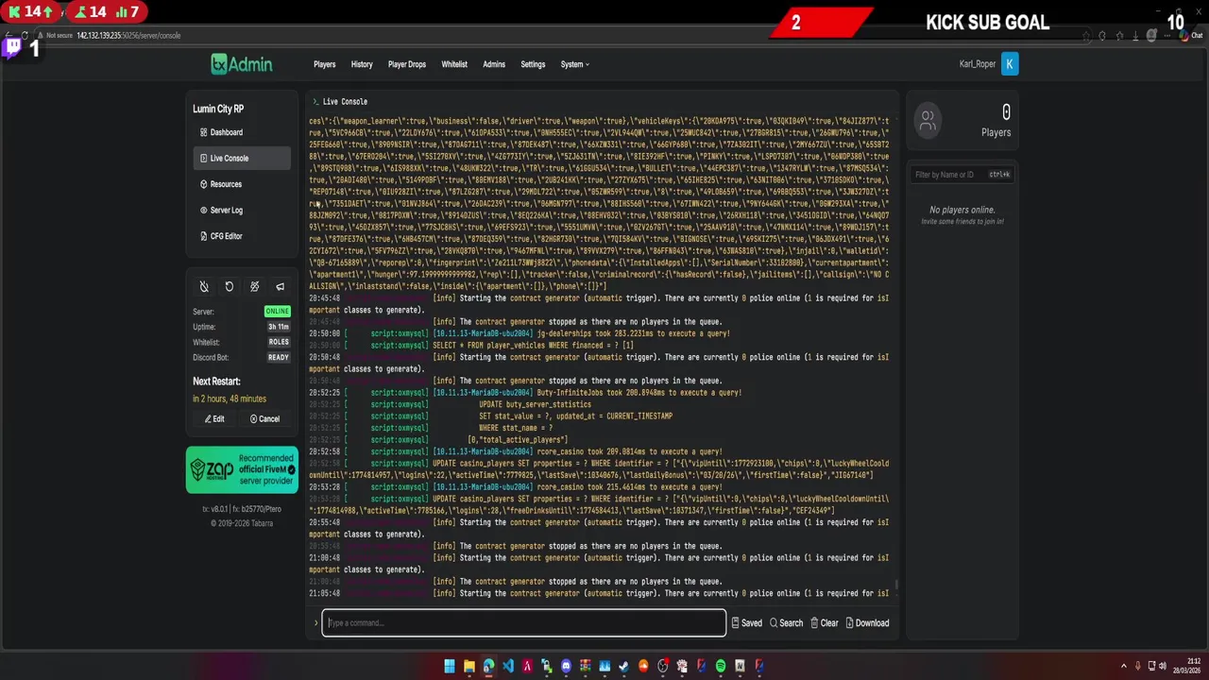
Task: Open the History page
Action: point(362,64)
